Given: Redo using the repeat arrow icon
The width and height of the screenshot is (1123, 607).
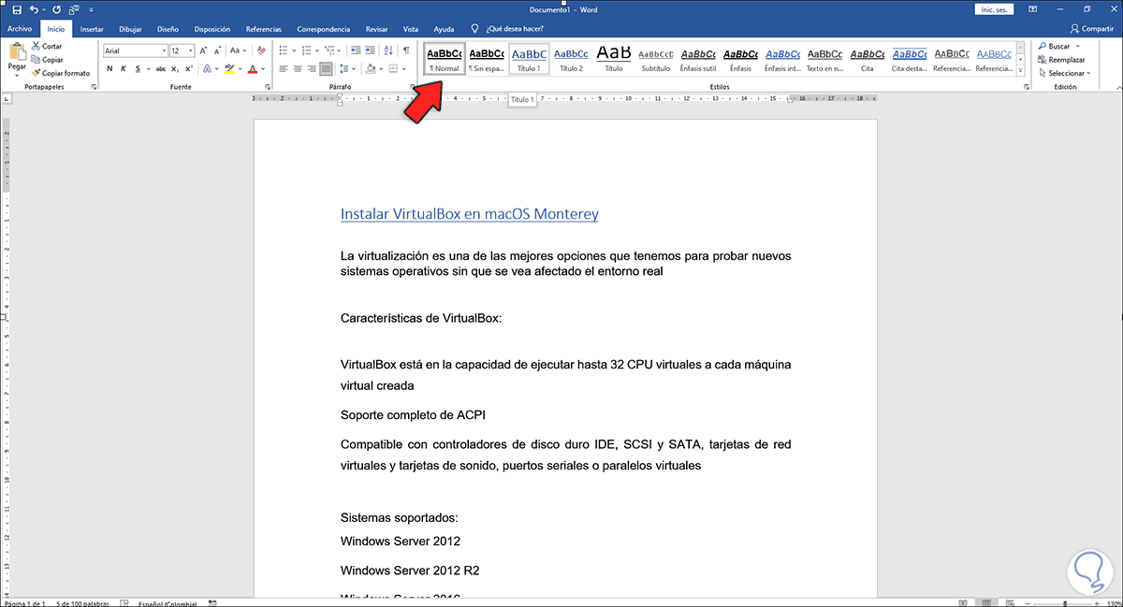Looking at the screenshot, I should coord(58,9).
